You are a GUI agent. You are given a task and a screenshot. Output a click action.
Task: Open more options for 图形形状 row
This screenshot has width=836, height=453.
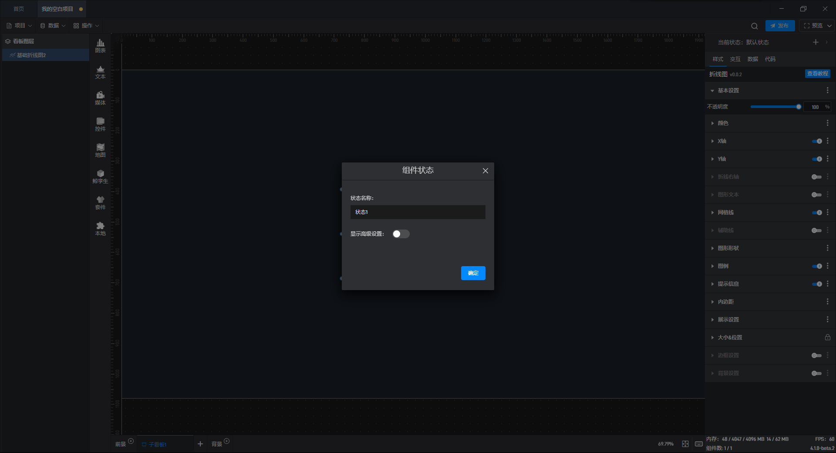point(827,248)
